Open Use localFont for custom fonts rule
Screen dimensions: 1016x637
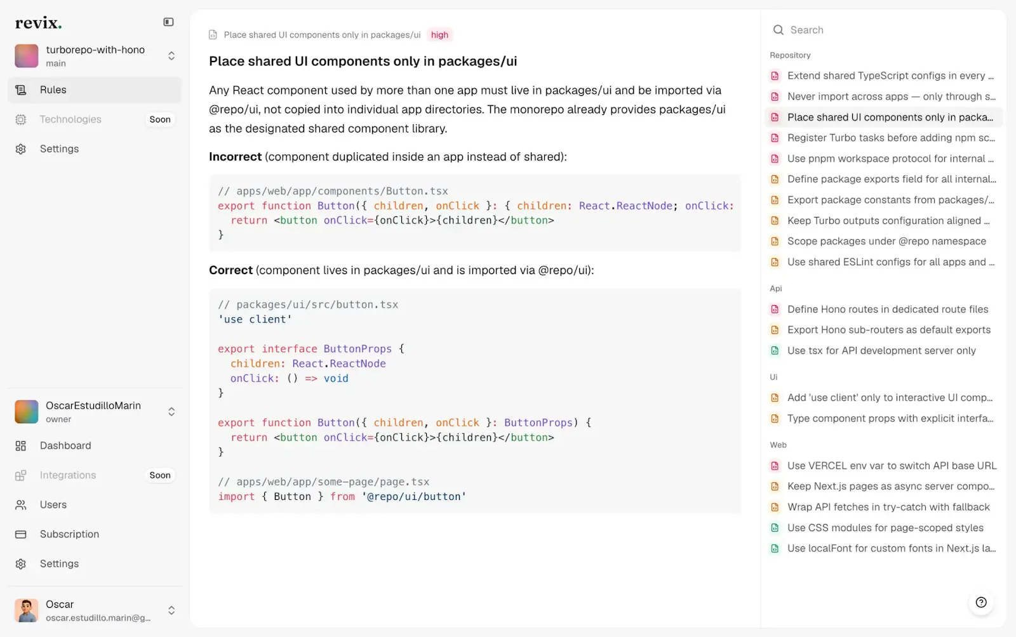pos(883,549)
